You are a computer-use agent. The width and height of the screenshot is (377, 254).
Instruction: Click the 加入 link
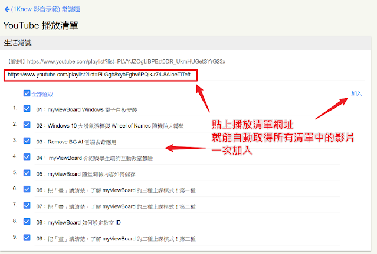coord(356,93)
